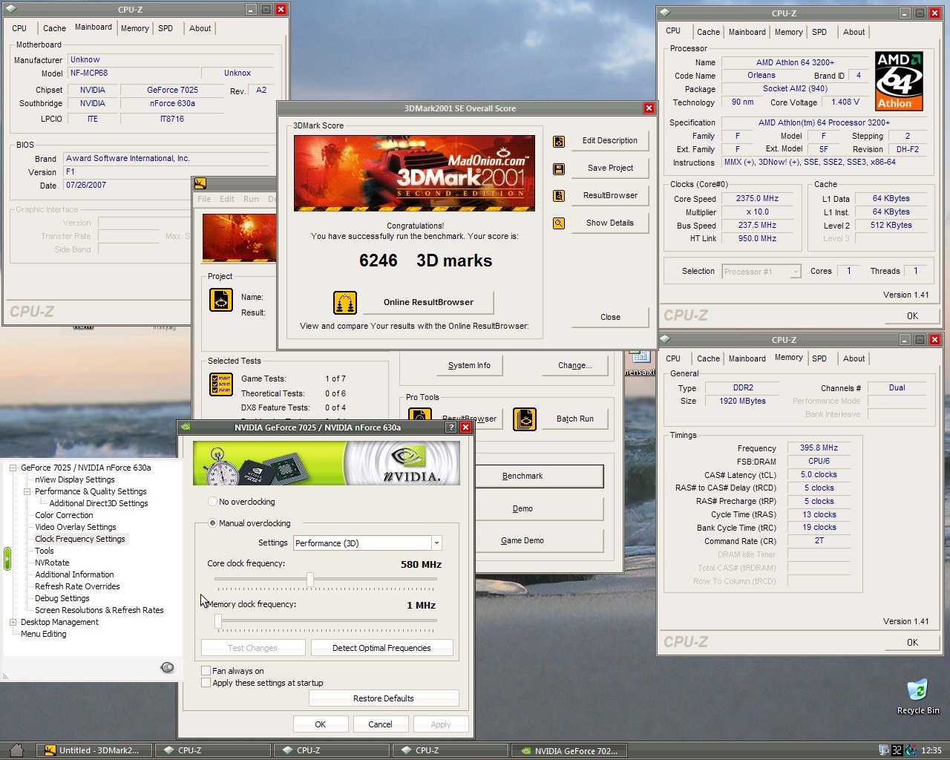Click the Demo button in 3DMark window

[538, 508]
